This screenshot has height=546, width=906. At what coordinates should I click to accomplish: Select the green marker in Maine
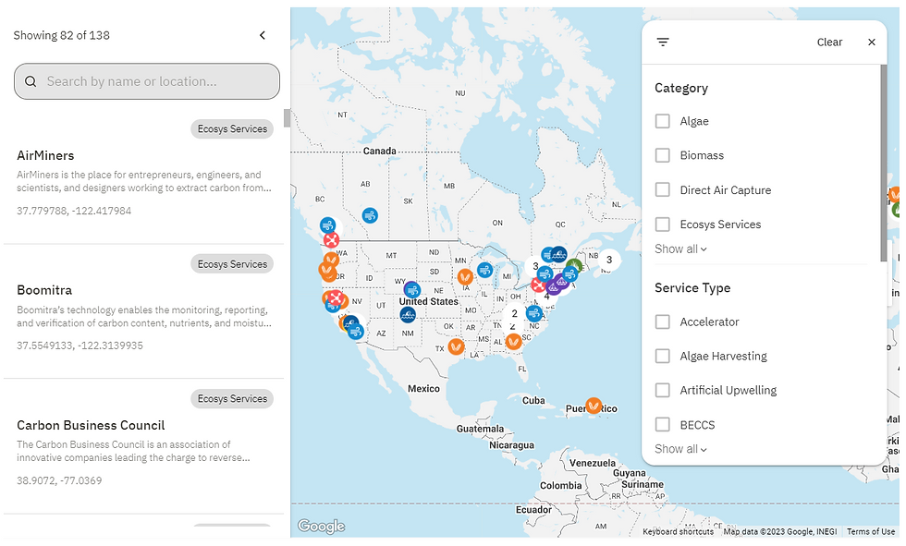574,266
